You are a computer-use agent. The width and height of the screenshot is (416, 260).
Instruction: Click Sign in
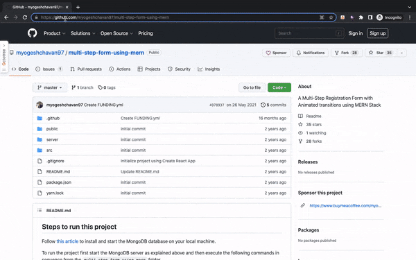355,33
